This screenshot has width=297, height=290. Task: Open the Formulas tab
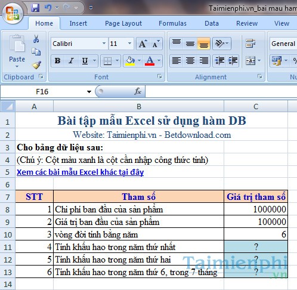point(172,23)
